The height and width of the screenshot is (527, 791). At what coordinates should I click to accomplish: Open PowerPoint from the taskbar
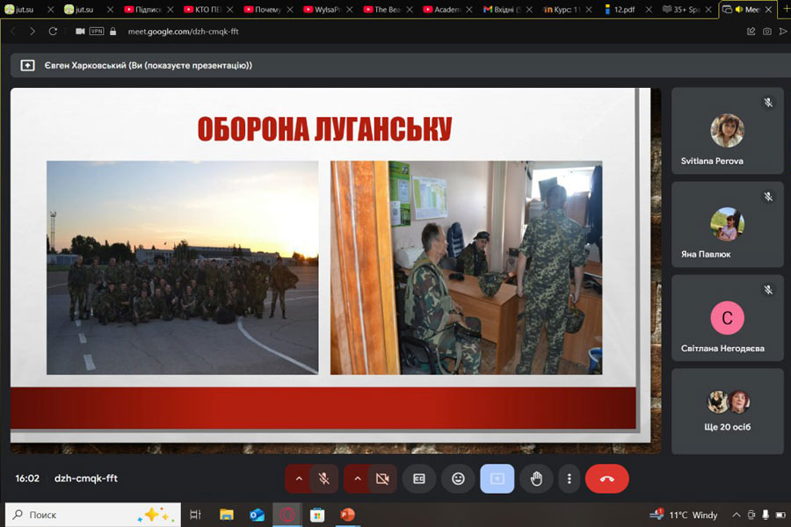(x=347, y=515)
